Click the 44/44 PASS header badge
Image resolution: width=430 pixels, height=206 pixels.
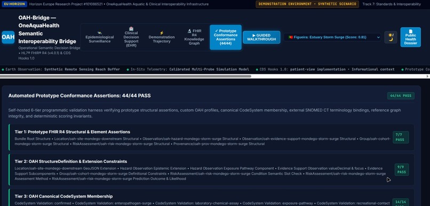point(401,96)
